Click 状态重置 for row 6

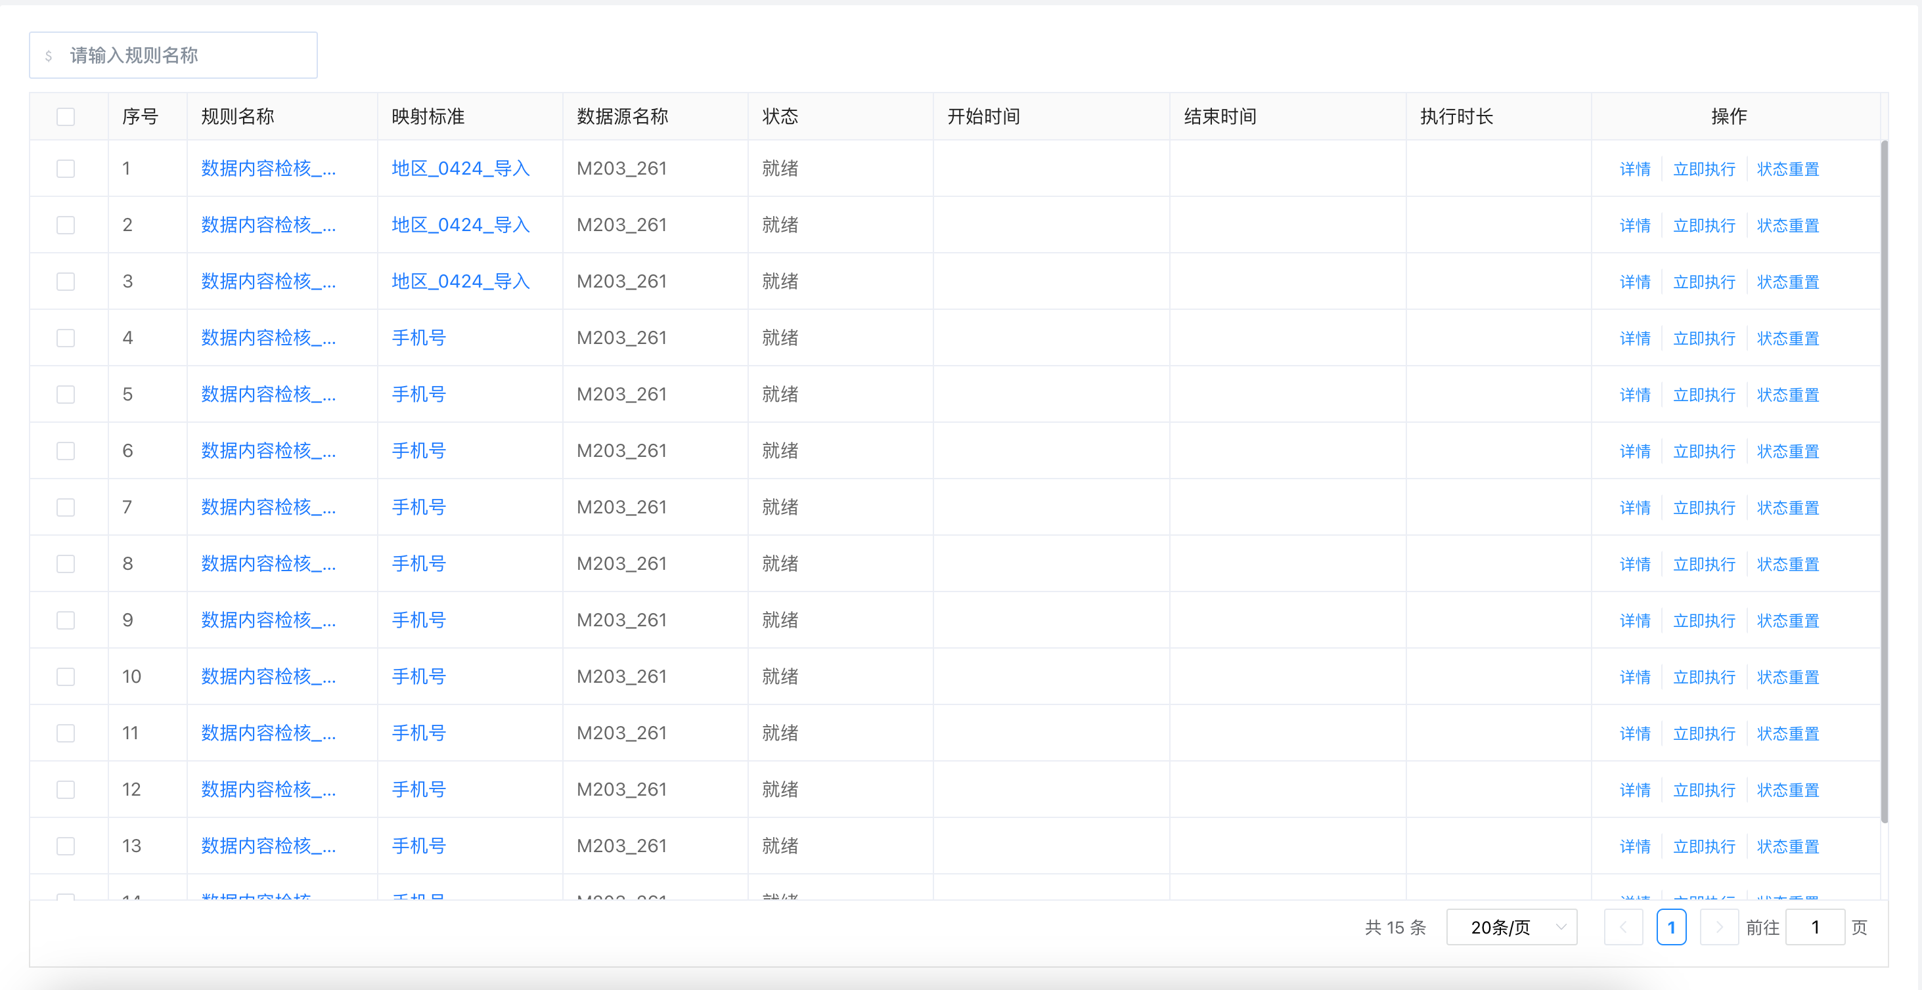click(x=1788, y=451)
